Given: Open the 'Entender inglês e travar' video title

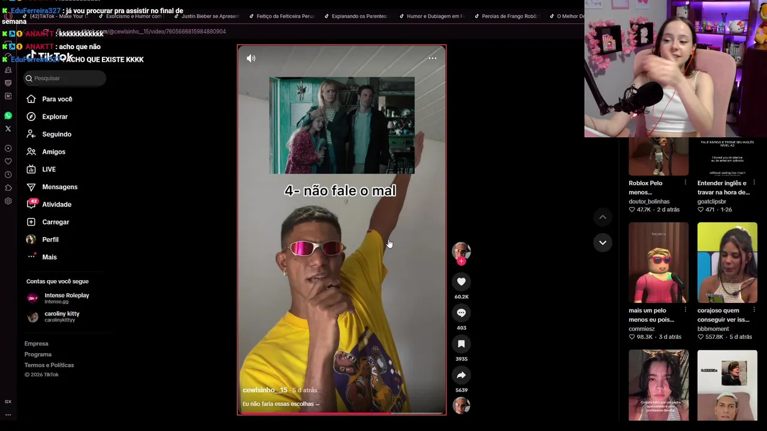Looking at the screenshot, I should [x=723, y=187].
